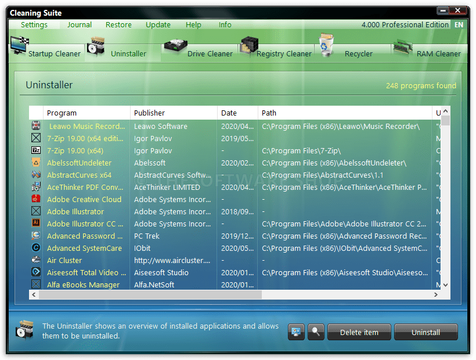Viewport: 476px width, 360px height.
Task: Click the Aiseesoft Studio publisher cell
Action: click(x=161, y=272)
